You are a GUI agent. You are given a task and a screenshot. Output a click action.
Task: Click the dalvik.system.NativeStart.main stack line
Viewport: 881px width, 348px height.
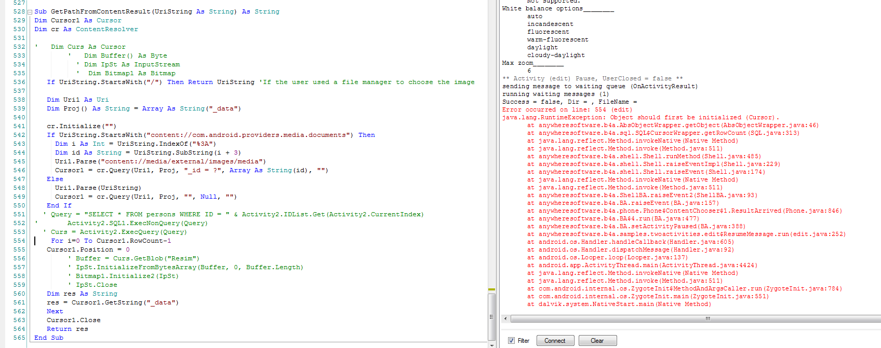[619, 304]
